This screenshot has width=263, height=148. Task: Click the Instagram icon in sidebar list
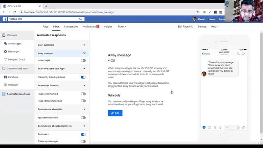pyautogui.click(x=5, y=85)
